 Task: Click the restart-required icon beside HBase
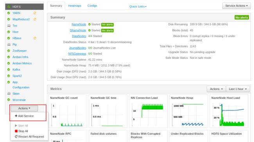35,38
